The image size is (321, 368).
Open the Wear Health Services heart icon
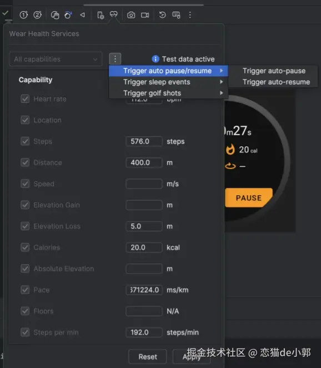click(114, 14)
